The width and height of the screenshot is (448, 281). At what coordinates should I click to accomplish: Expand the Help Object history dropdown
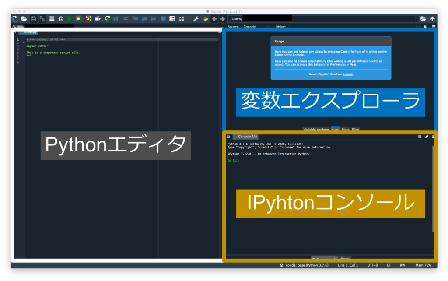418,27
